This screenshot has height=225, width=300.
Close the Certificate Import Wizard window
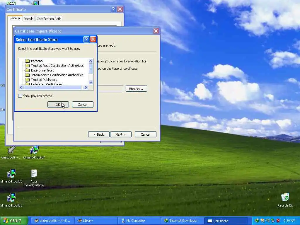[156, 31]
